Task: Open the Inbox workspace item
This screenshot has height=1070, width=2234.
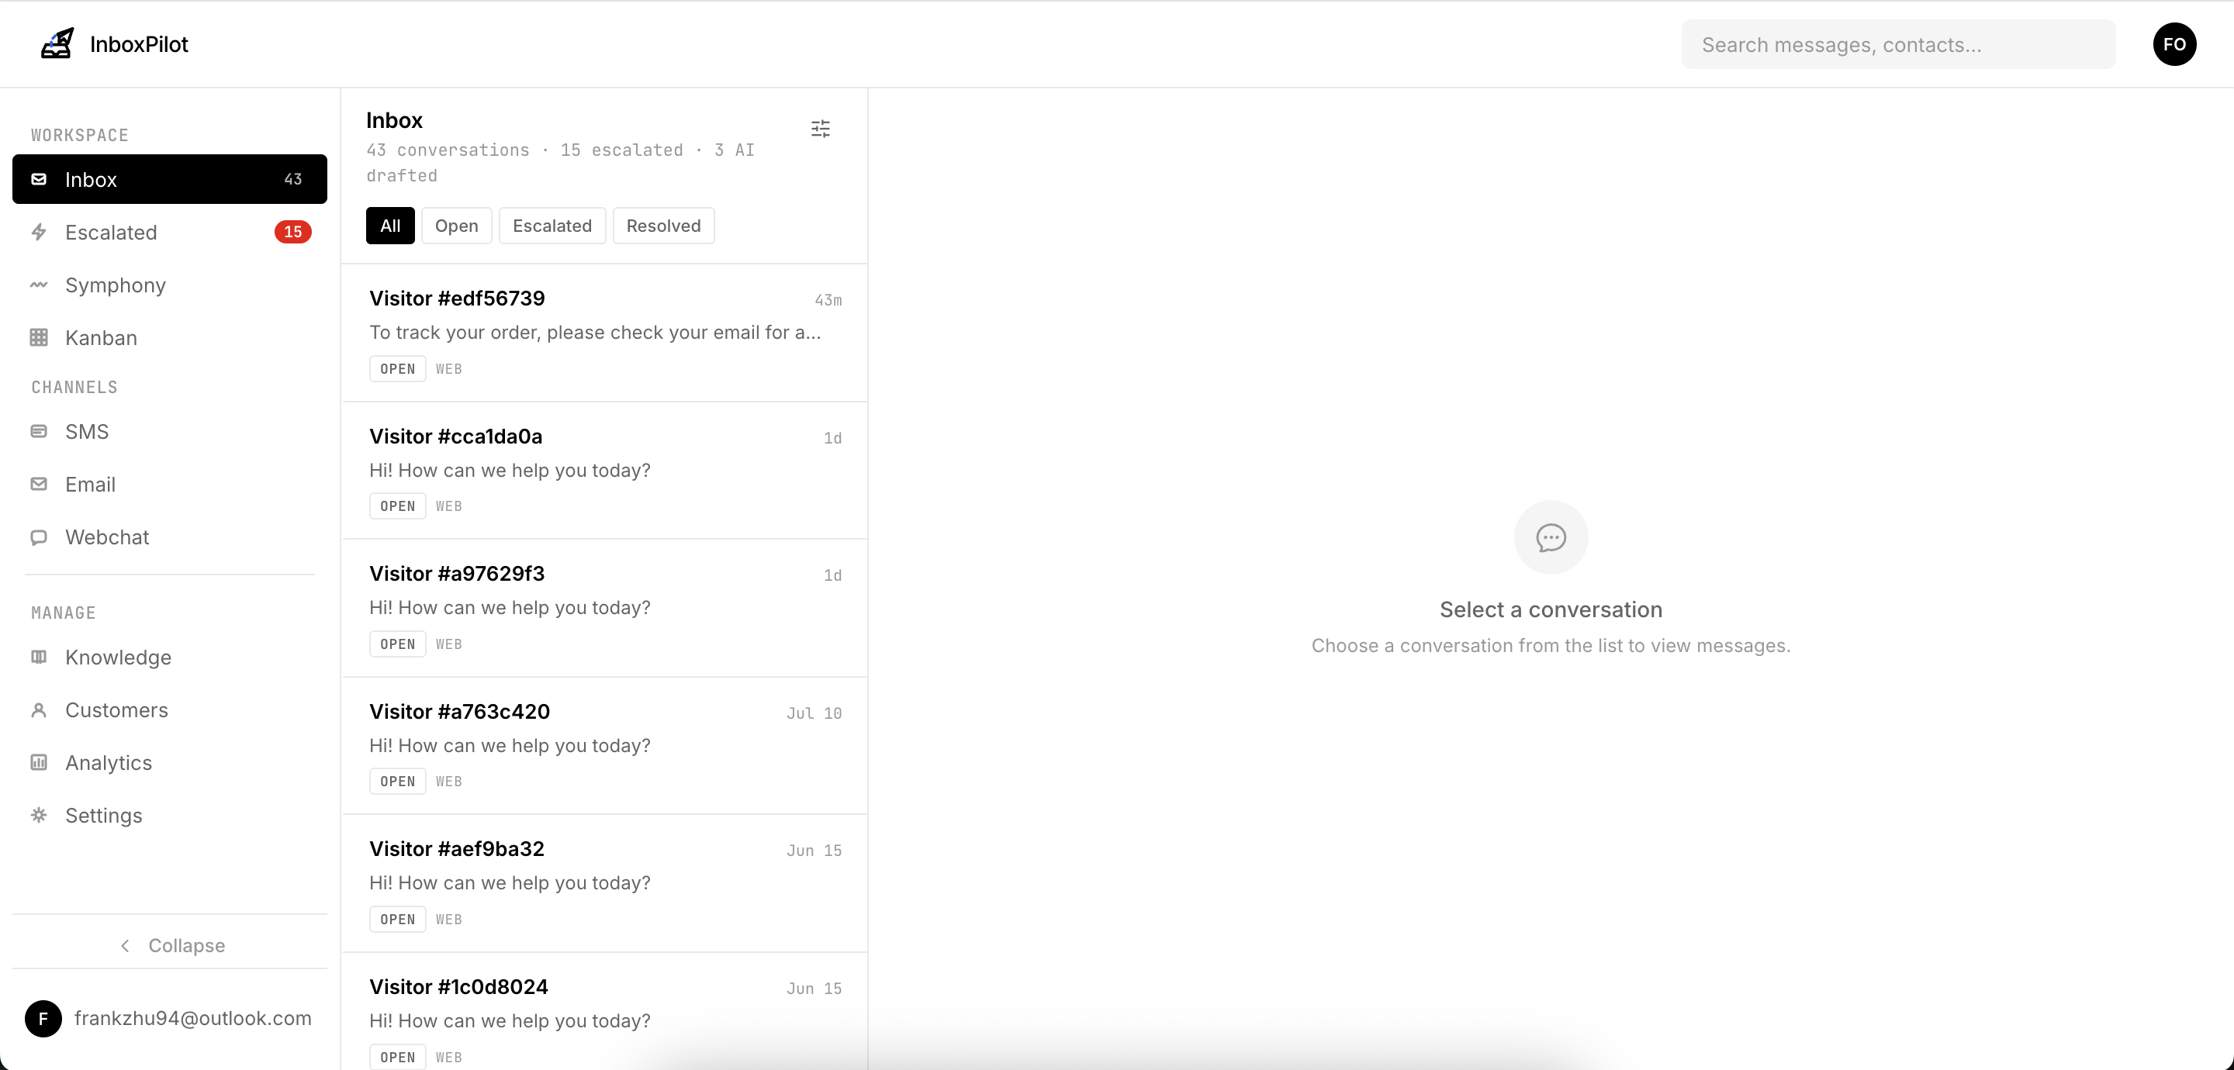Action: point(170,179)
